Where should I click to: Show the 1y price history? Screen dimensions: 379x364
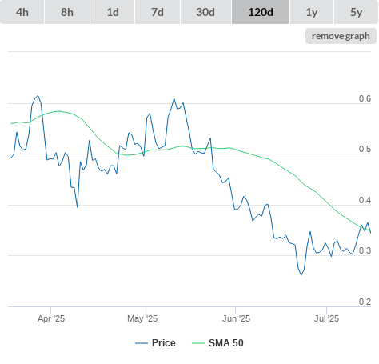[x=312, y=12]
